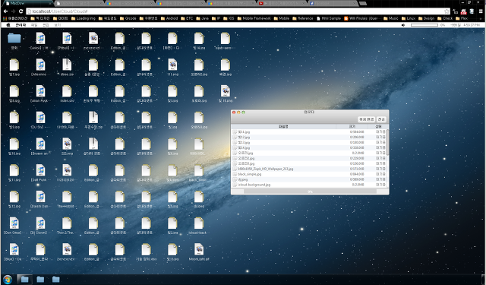This screenshot has width=486, height=285.
Task: Select icloud-background.jpg row in upload list
Action: pos(309,185)
